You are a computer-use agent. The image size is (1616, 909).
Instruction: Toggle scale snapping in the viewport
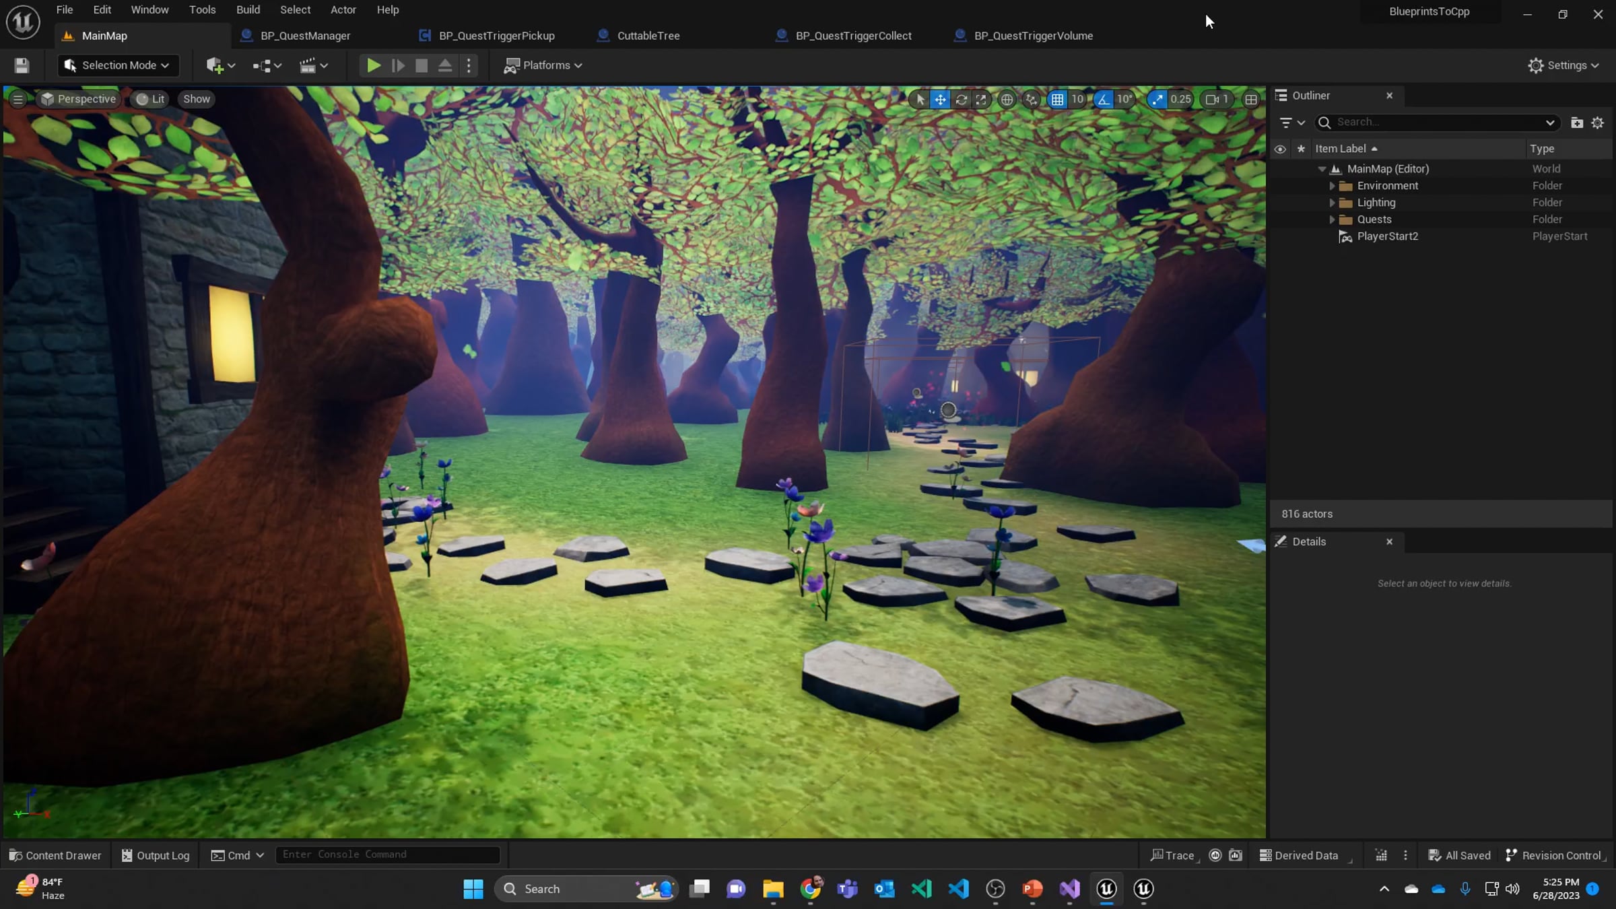click(1157, 100)
